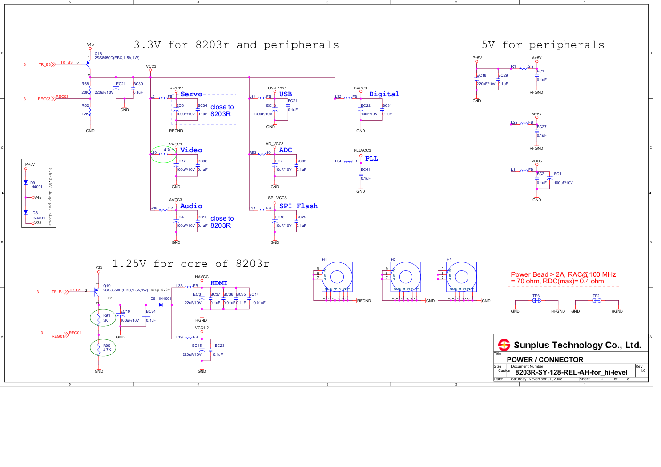
Task: Select the REG03 off-page port symbol
Action: (x=53, y=99)
